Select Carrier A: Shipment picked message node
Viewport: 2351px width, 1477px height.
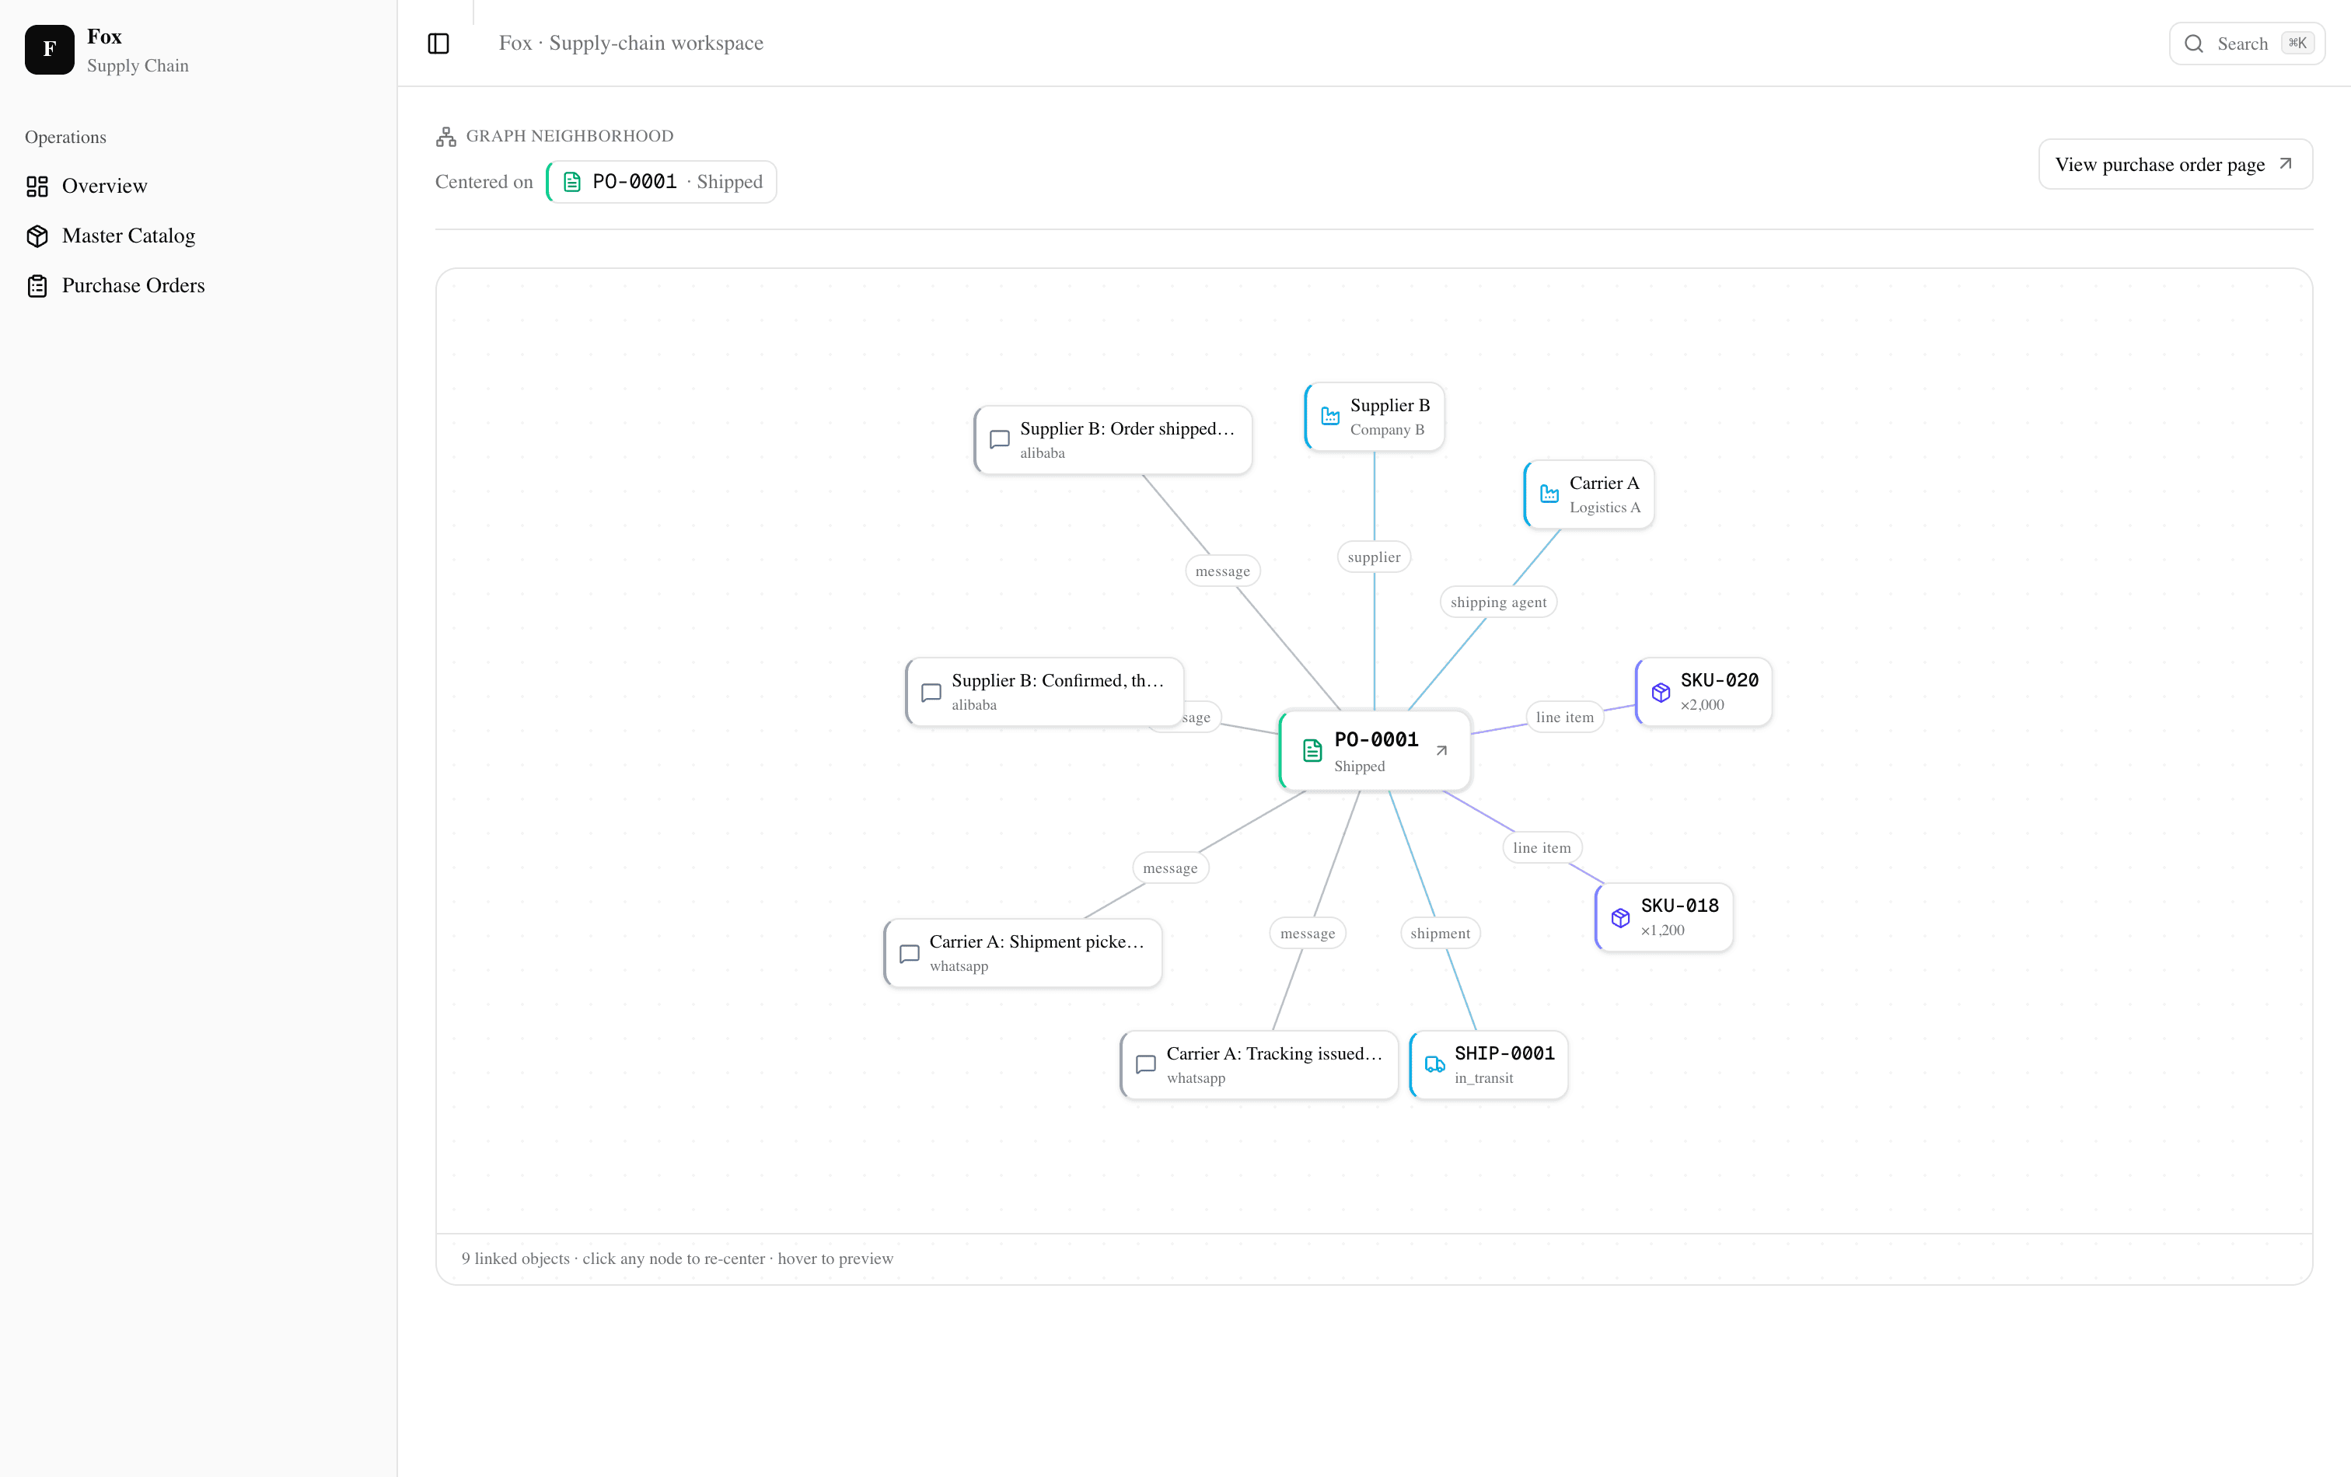coord(1022,953)
